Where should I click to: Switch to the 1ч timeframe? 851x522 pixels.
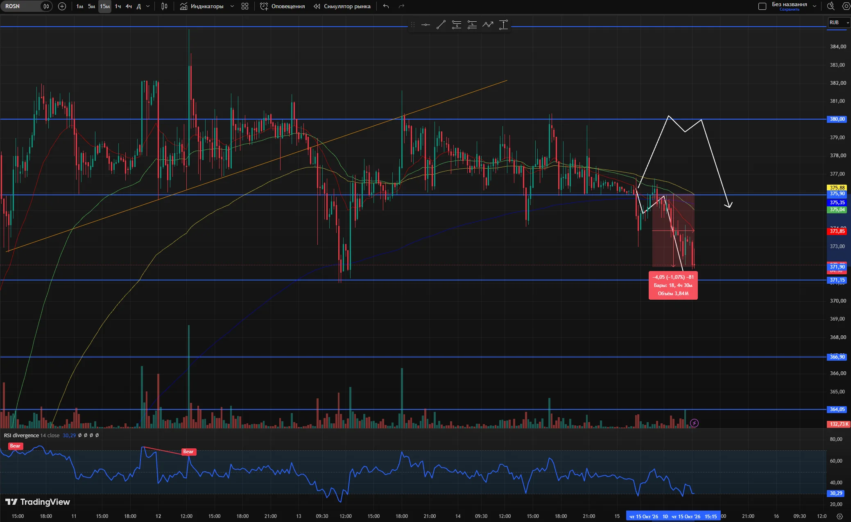(x=118, y=6)
